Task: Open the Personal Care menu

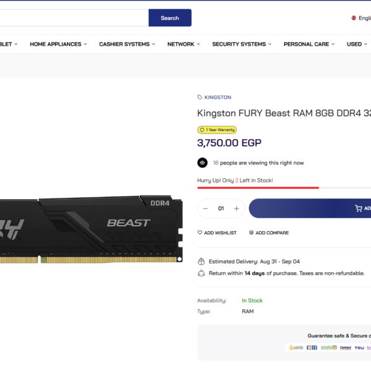Action: (309, 45)
